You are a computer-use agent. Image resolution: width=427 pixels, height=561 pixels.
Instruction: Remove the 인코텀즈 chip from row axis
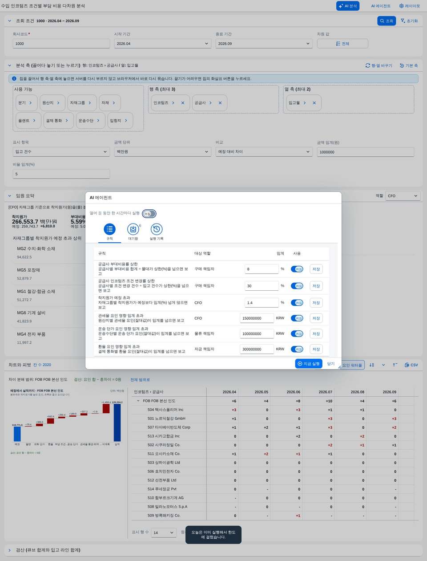point(183,103)
